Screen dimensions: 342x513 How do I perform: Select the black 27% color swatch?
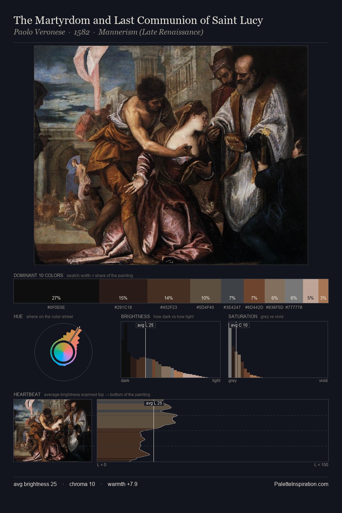click(56, 291)
